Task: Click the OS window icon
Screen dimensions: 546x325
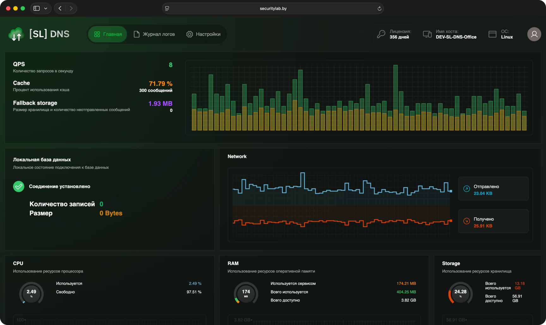Action: click(492, 34)
